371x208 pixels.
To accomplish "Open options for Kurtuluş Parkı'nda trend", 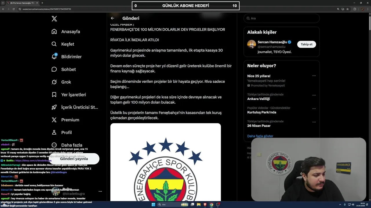I will pos(314,109).
